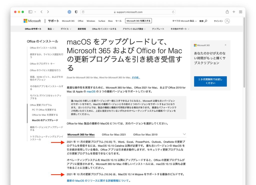Image resolution: width=256 pixels, height=185 pixels.
Task: Dismiss the Microsoft 365 promo with its X
Action: [x=225, y=45]
